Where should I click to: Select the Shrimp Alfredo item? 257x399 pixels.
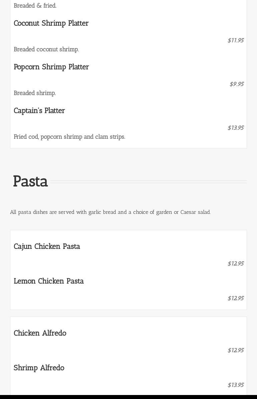[x=39, y=368]
